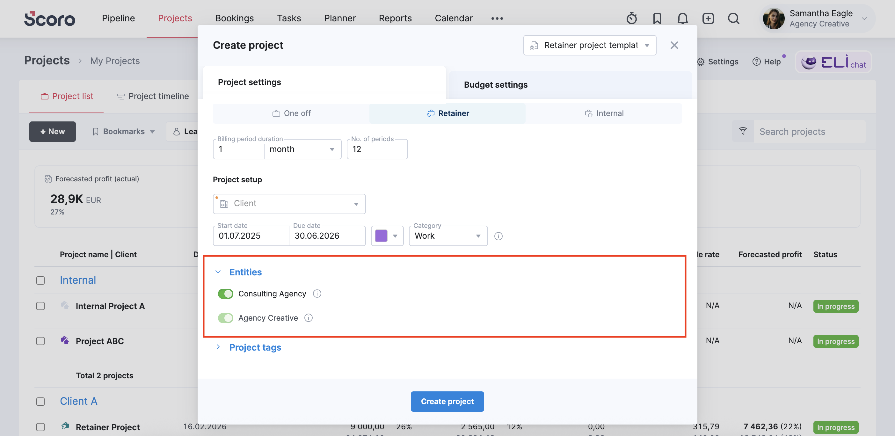This screenshot has width=895, height=436.
Task: Click the Create project button
Action: (447, 401)
